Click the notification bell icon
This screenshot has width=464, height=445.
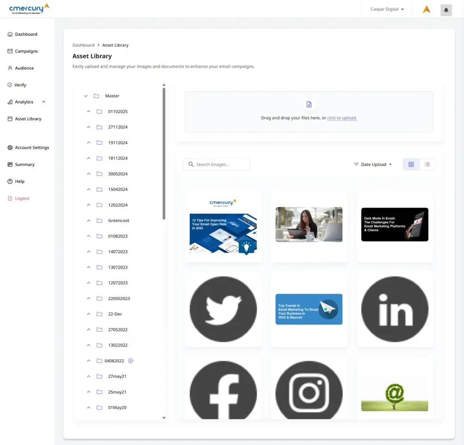click(446, 10)
